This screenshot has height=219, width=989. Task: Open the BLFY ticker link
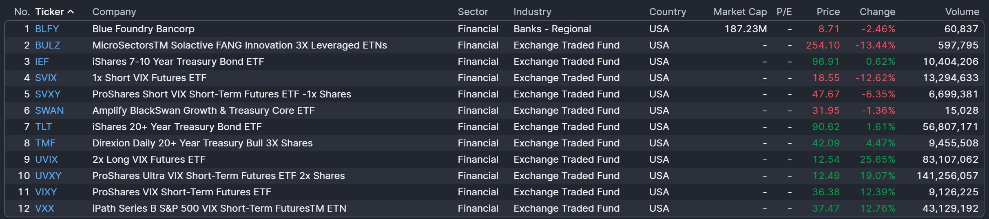click(x=47, y=29)
